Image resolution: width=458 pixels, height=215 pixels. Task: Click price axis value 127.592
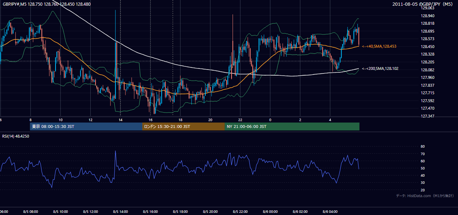tap(428, 101)
